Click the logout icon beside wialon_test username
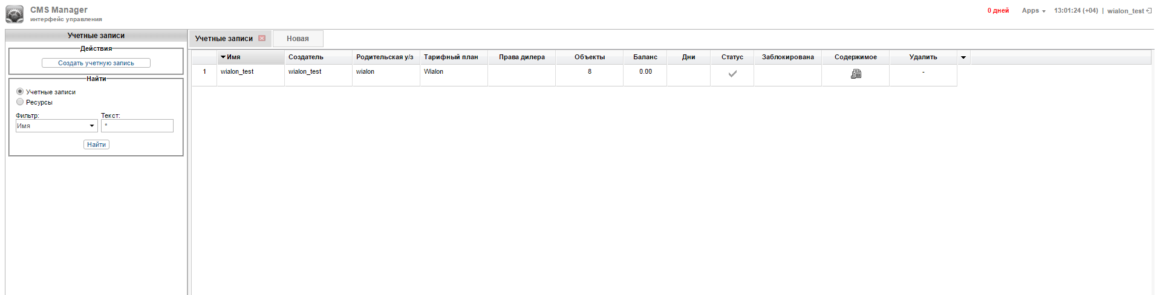Image resolution: width=1160 pixels, height=295 pixels. tap(1149, 10)
